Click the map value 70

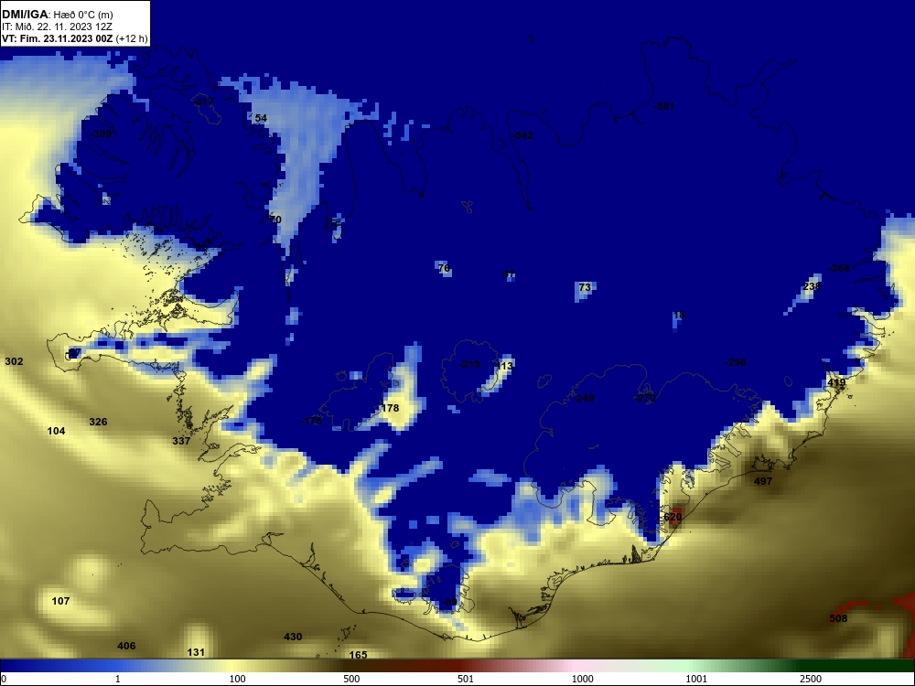point(275,220)
